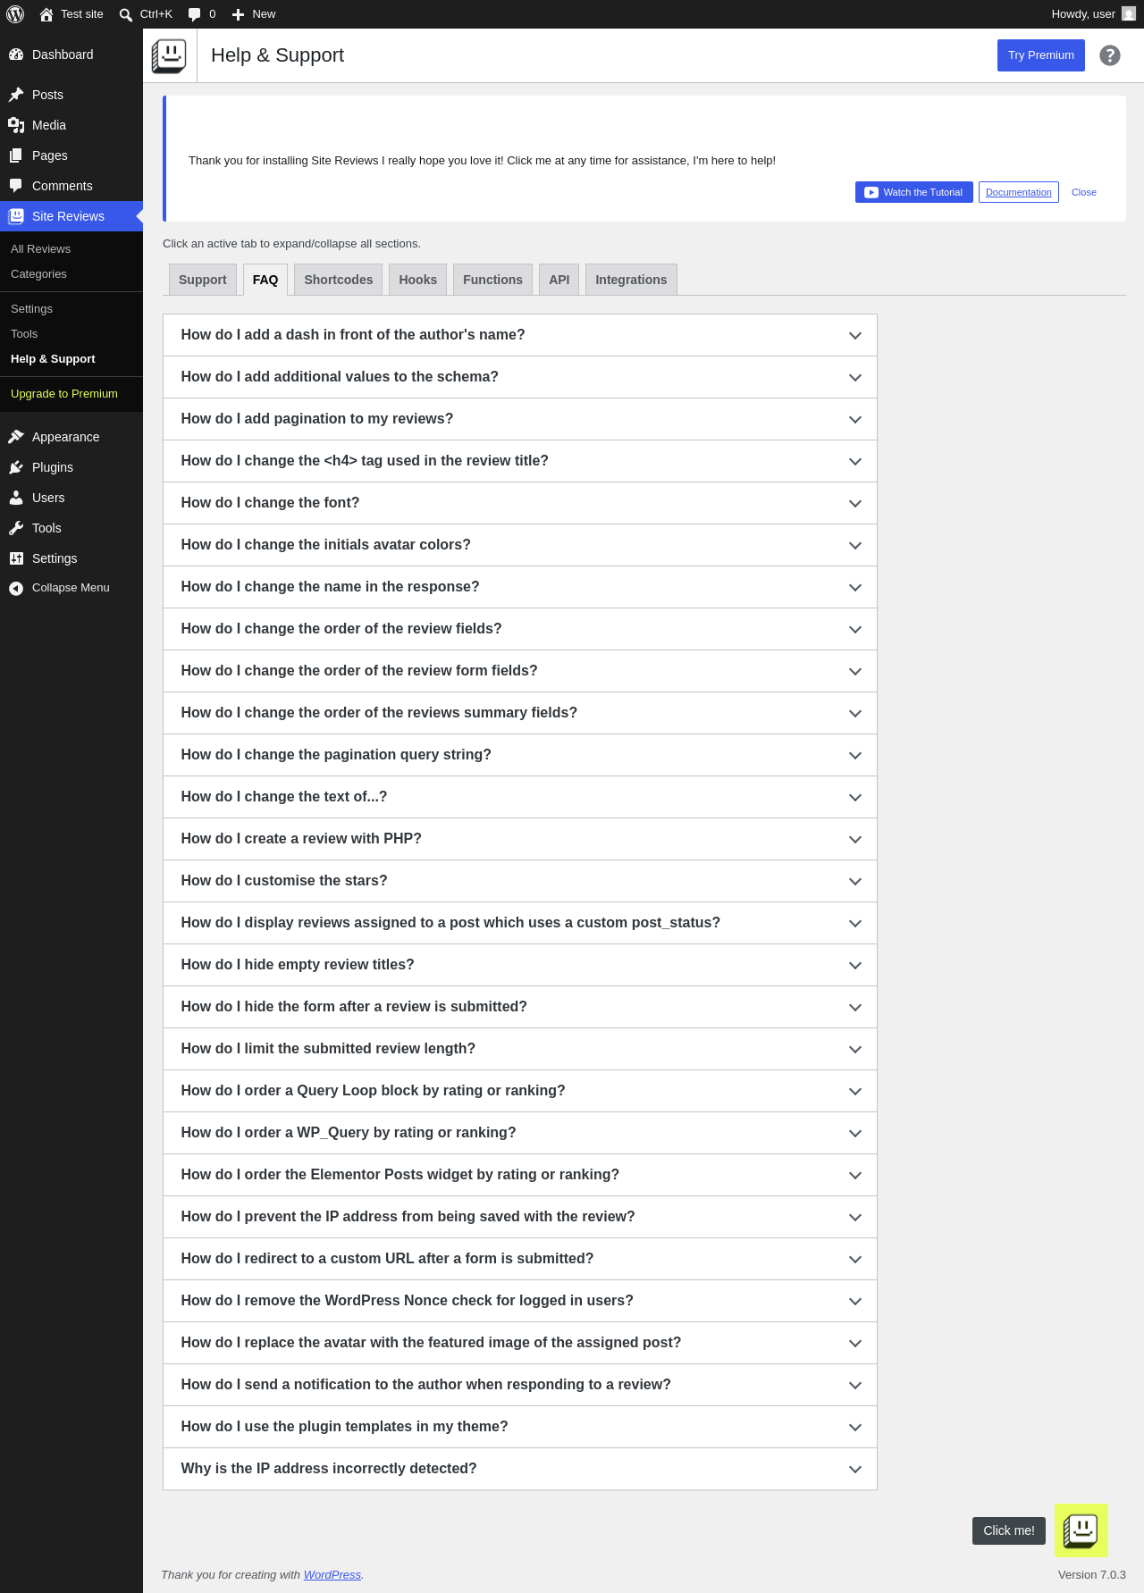Click the Site Reviews logo in page header

(x=169, y=55)
